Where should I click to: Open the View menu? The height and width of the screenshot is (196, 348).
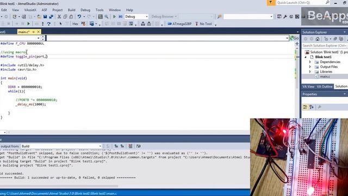15,10
